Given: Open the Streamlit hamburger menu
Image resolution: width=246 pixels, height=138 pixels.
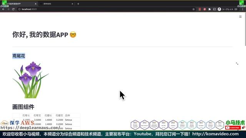Looking at the screenshot, I should pyautogui.click(x=240, y=16).
